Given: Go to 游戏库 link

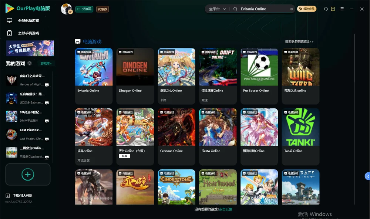Looking at the screenshot, I should [x=46, y=63].
